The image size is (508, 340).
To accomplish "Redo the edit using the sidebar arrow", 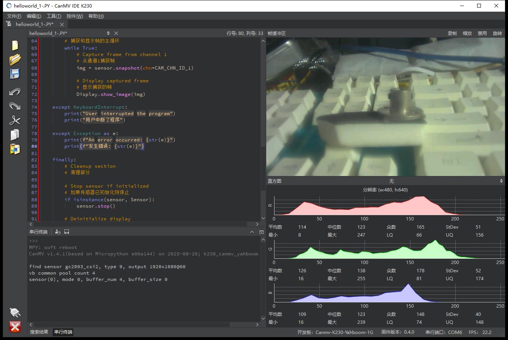I will 15,106.
